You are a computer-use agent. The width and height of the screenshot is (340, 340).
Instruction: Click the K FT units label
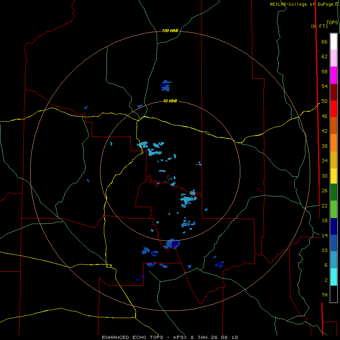click(x=319, y=26)
